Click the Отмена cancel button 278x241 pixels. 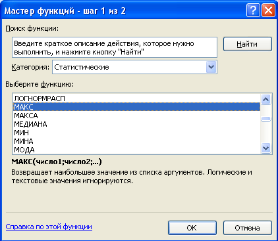tap(248, 228)
